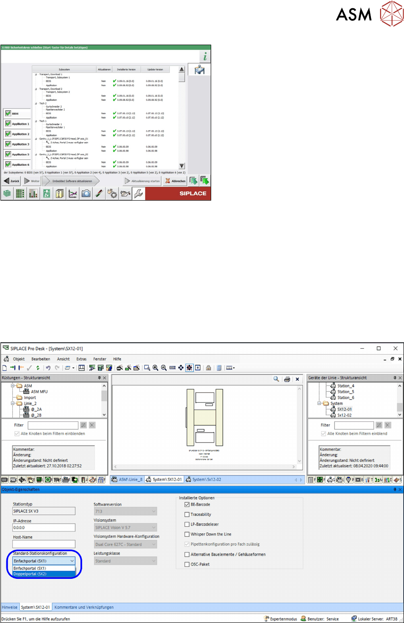Viewport: 404px width, 623px height.
Task: Click the green stacked boards icon
Action: (x=7, y=194)
